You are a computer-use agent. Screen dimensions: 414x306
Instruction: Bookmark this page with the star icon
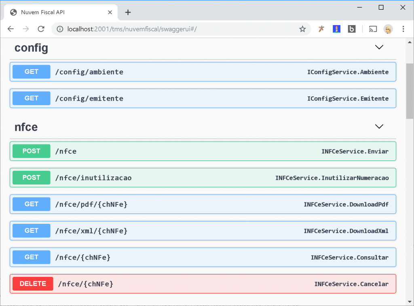point(302,29)
